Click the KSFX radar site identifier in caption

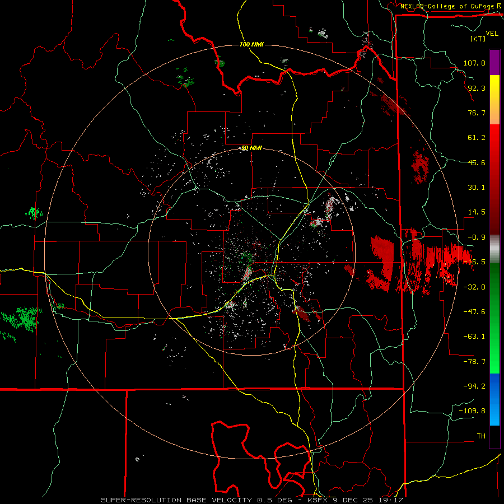[x=318, y=500]
